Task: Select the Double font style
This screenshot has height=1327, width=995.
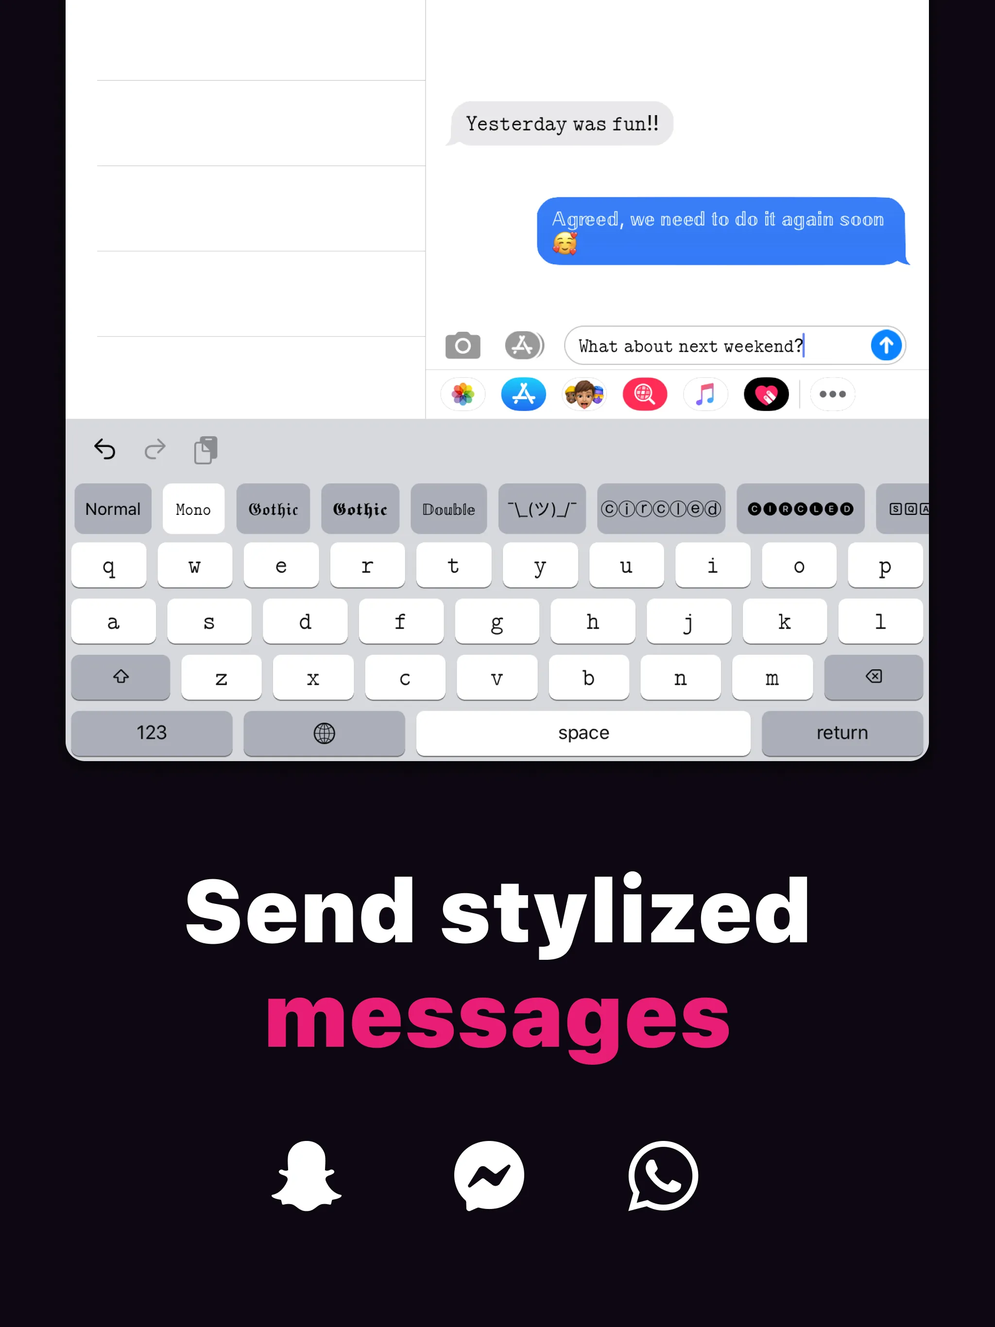Action: (x=448, y=509)
